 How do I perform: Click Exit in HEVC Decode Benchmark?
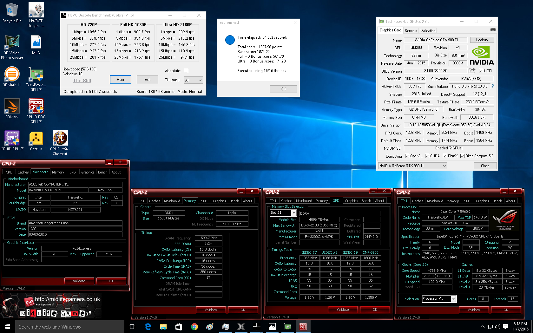tap(148, 80)
